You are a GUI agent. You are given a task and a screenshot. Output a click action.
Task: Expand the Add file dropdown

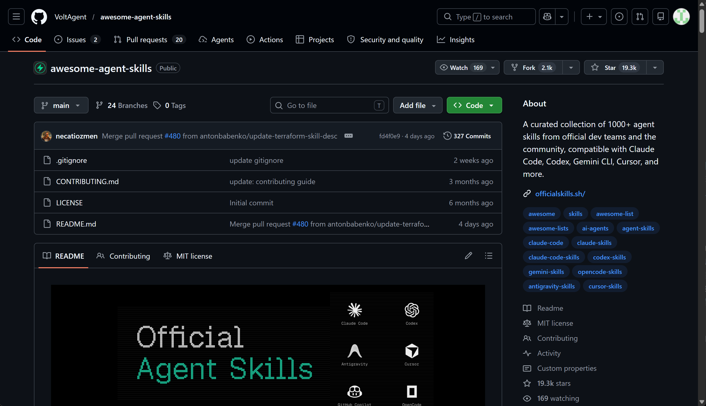click(x=417, y=105)
